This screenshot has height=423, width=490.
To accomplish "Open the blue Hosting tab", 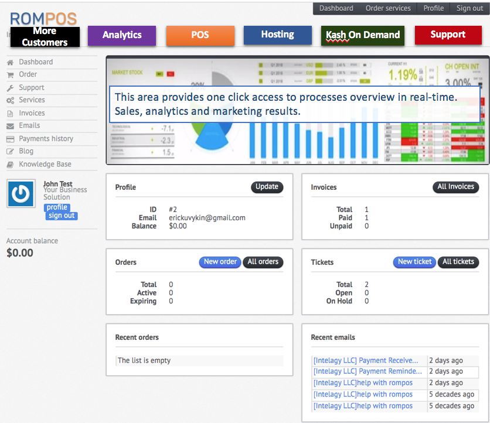I will tap(277, 35).
